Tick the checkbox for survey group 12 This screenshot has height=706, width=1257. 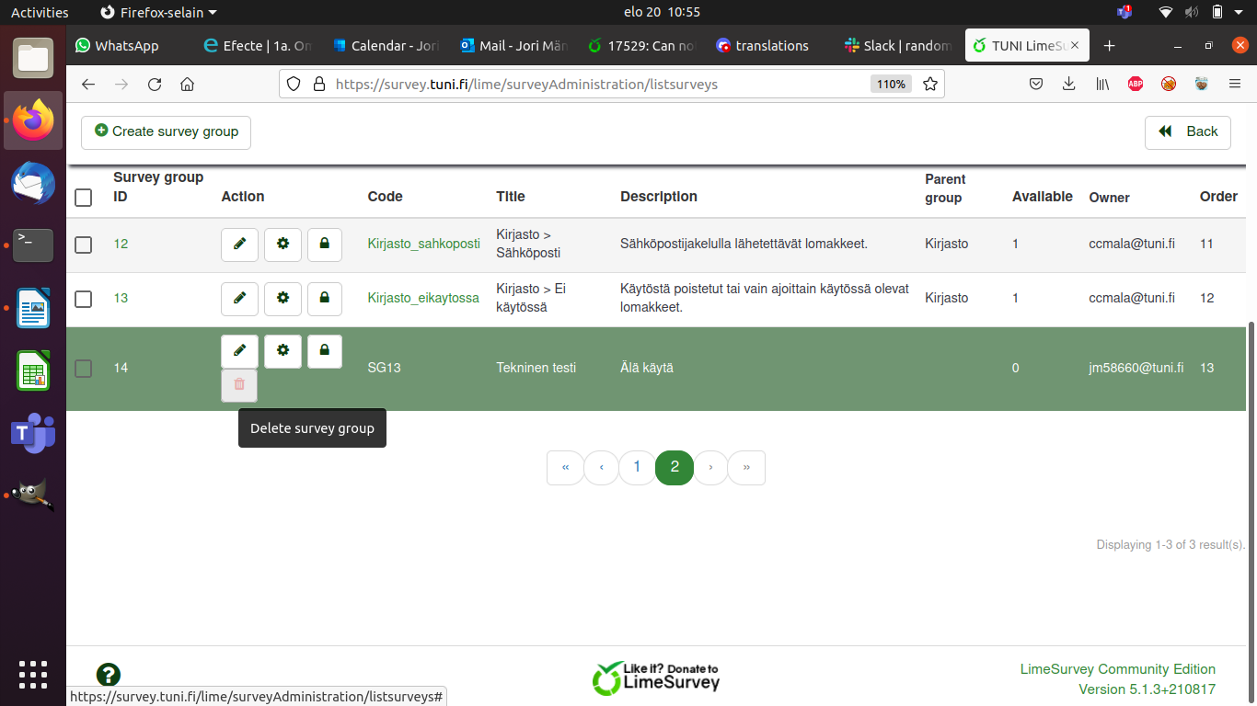[x=84, y=245]
